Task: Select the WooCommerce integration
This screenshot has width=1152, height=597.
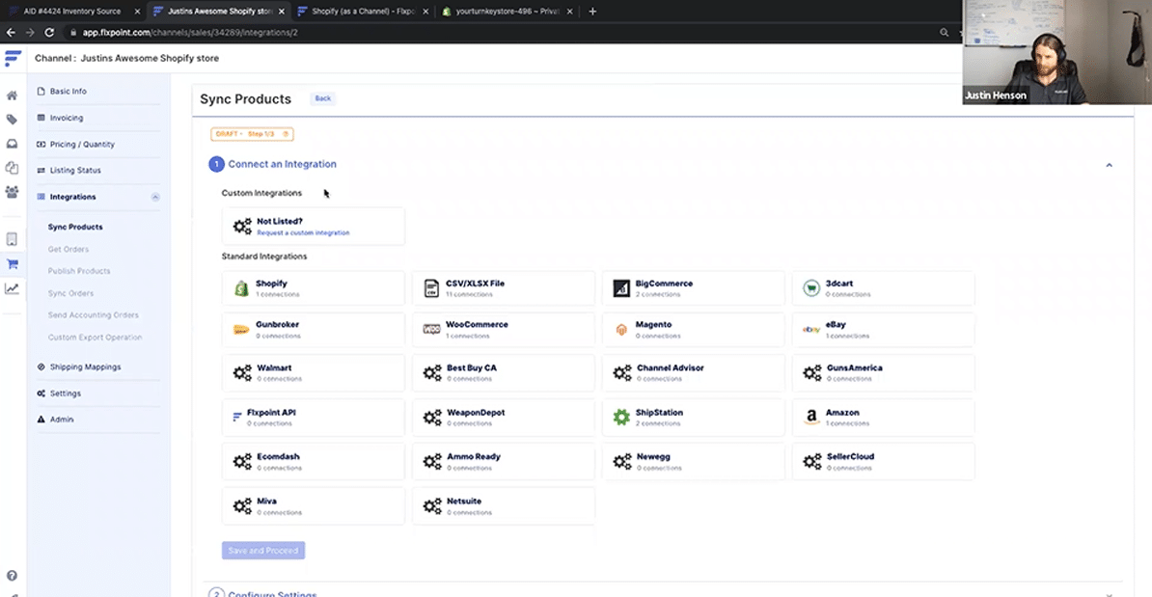Action: 504,330
